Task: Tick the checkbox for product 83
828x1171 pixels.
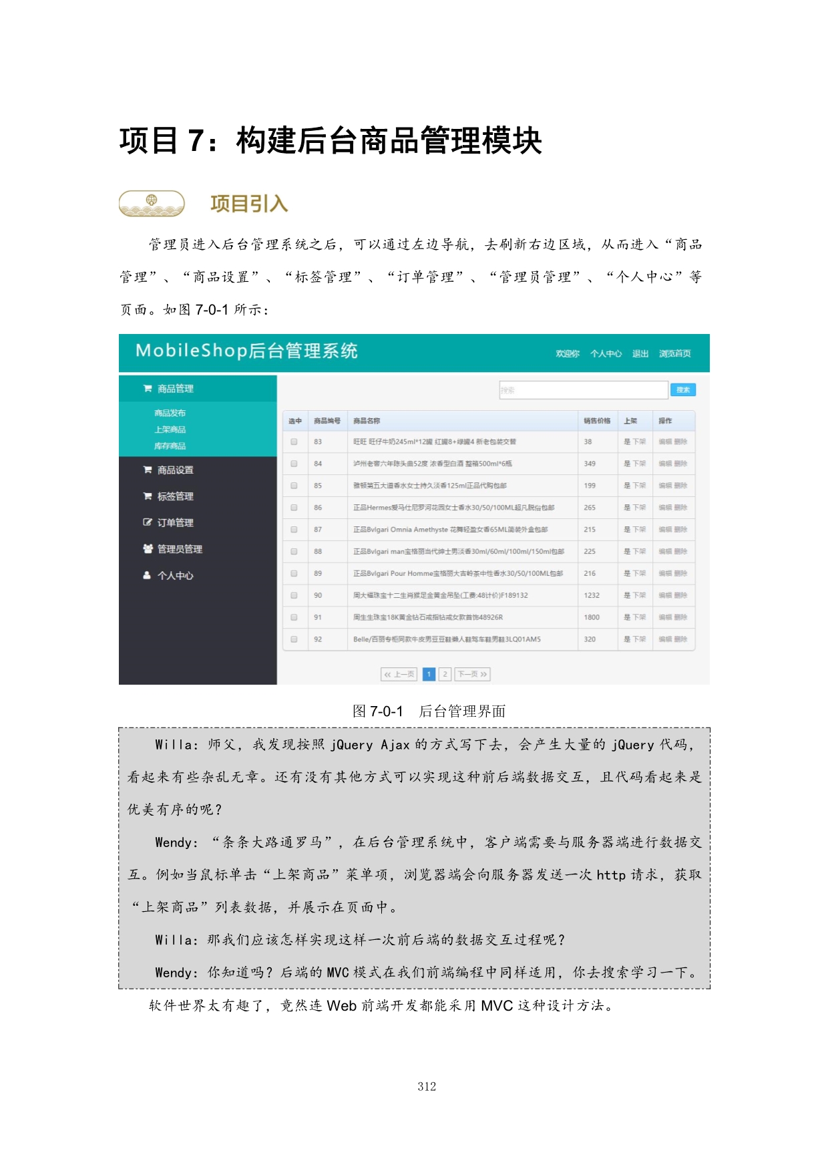Action: coord(294,442)
